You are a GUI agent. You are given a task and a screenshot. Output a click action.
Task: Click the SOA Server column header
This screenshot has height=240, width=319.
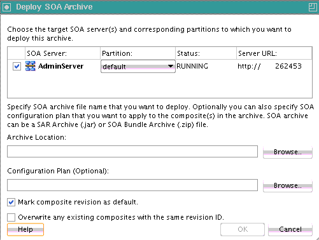point(62,53)
